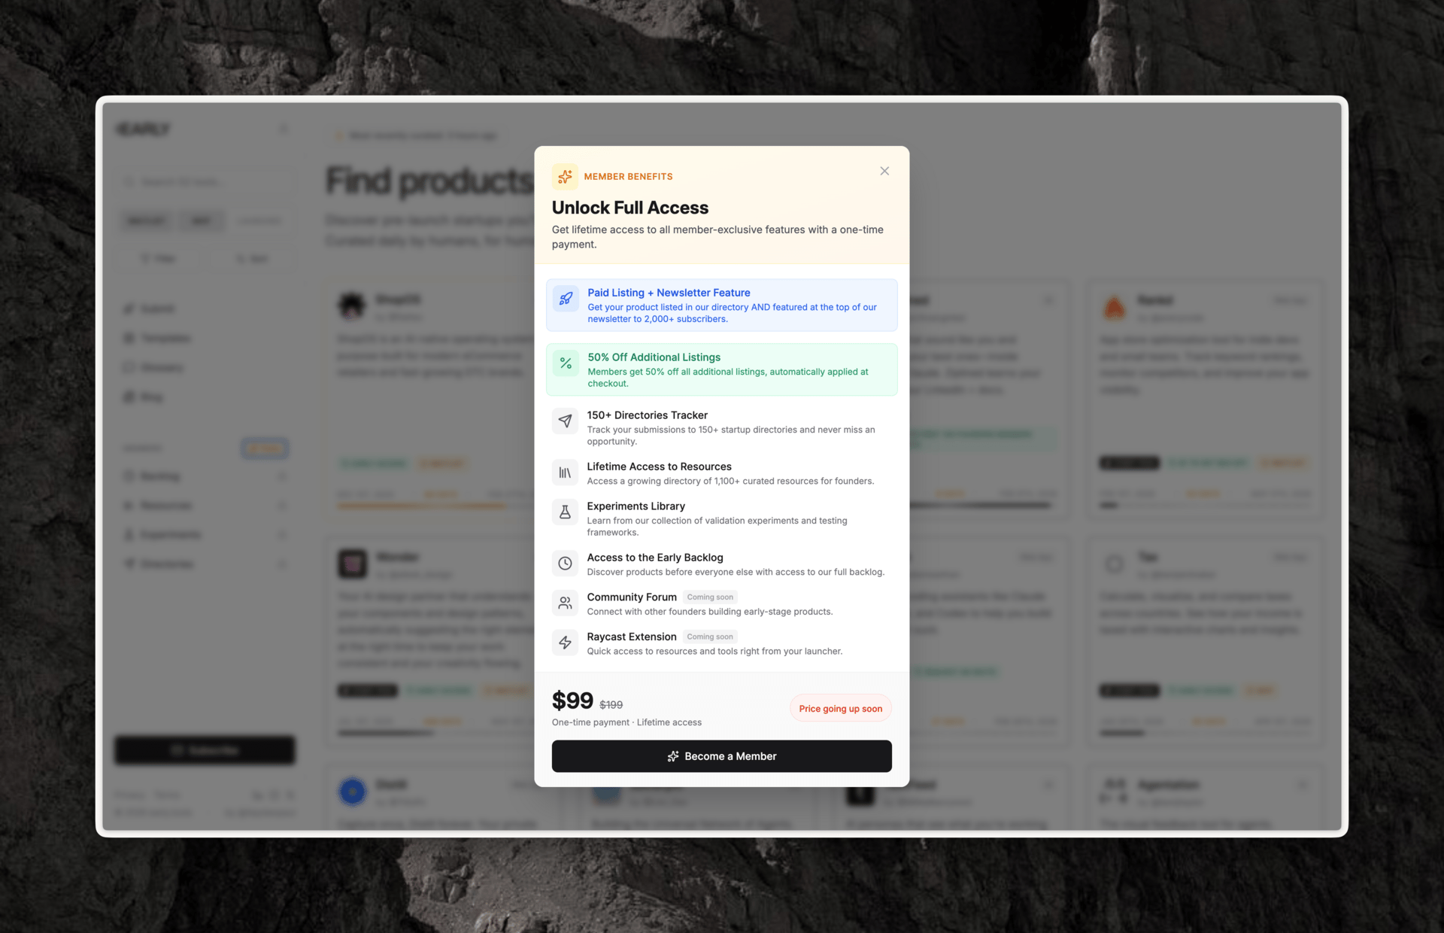Click the paper plane Directories Tracker icon

pyautogui.click(x=565, y=421)
